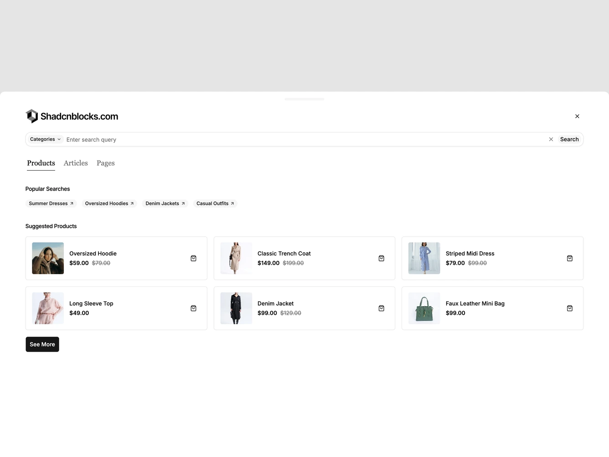Click the Classic Trench Coat product name
609x457 pixels.
tap(284, 254)
